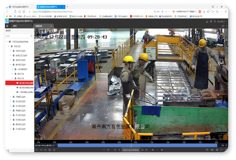Collapse the 河池卫监 tree node
236x160 pixels.
coord(8,46)
